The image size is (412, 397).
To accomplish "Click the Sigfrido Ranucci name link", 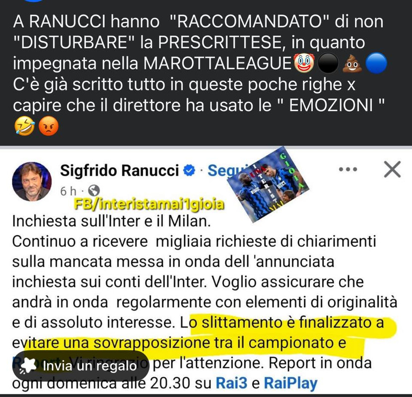I will [120, 171].
